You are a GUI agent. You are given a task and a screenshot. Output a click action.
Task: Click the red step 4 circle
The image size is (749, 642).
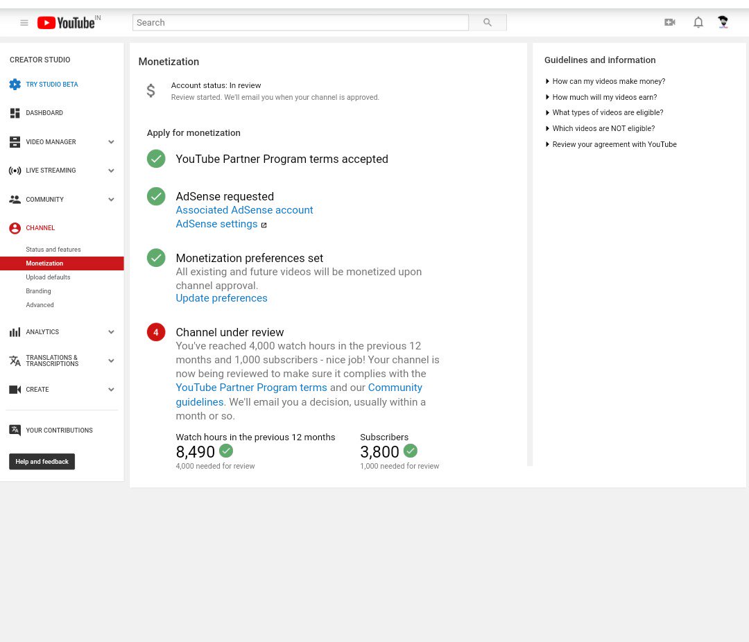point(156,332)
